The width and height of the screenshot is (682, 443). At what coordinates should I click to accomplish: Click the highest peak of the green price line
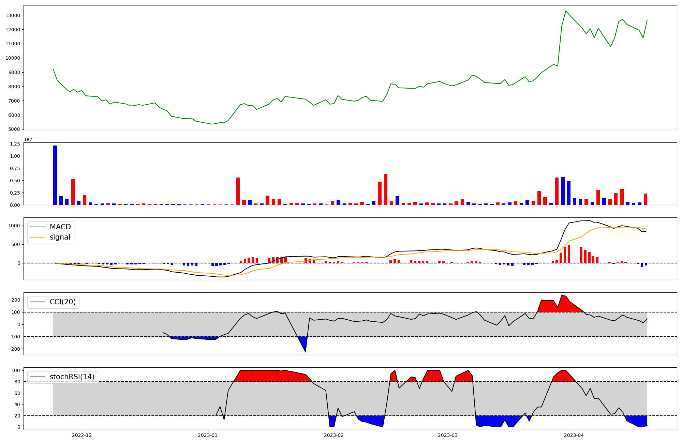pos(566,11)
